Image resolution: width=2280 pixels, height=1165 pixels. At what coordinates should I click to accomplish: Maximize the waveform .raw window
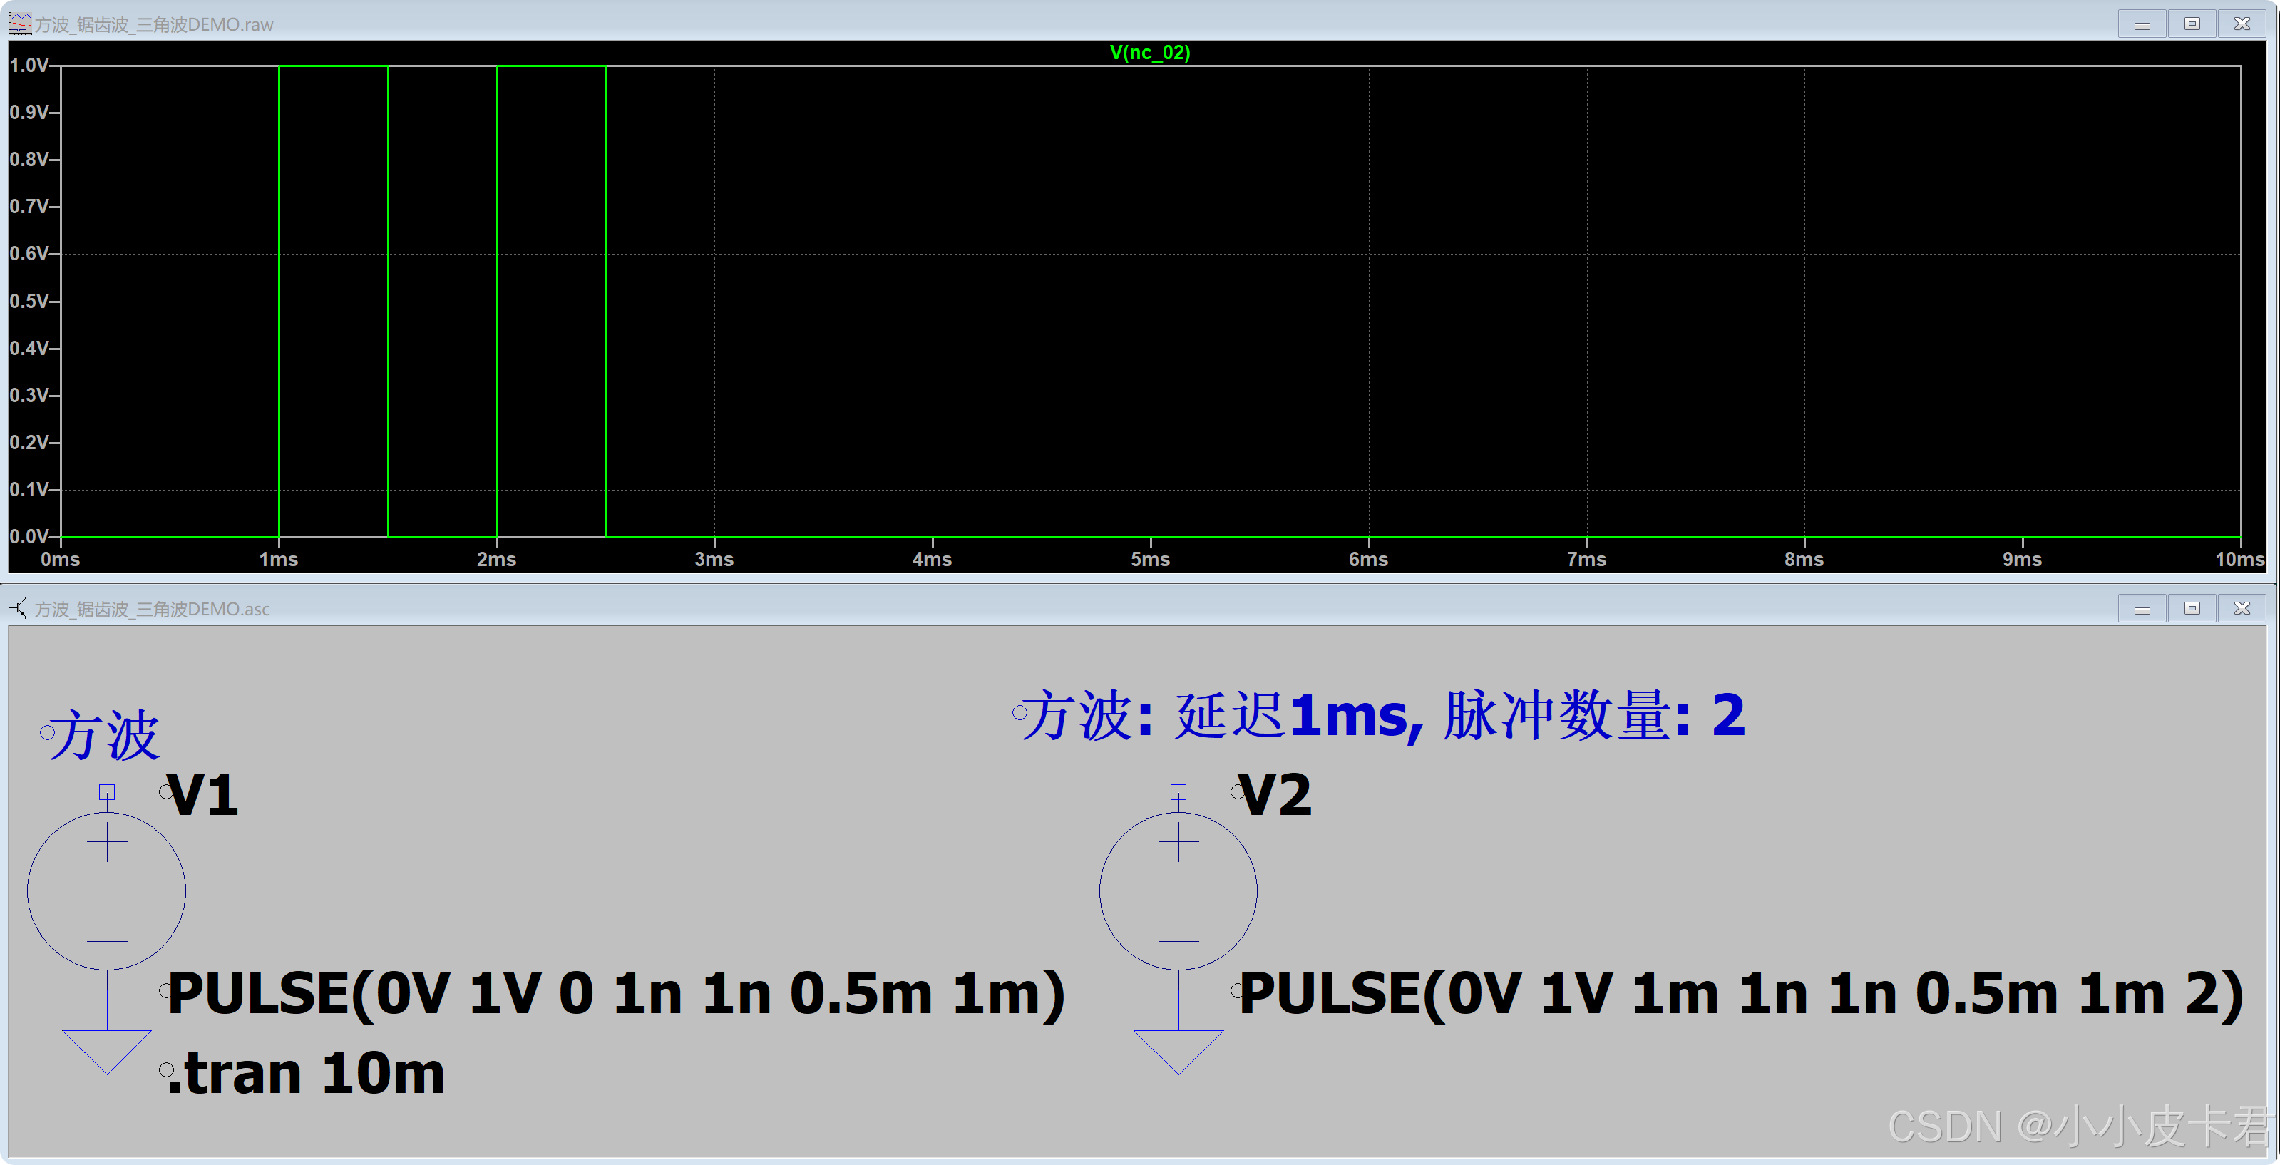coord(2192,24)
